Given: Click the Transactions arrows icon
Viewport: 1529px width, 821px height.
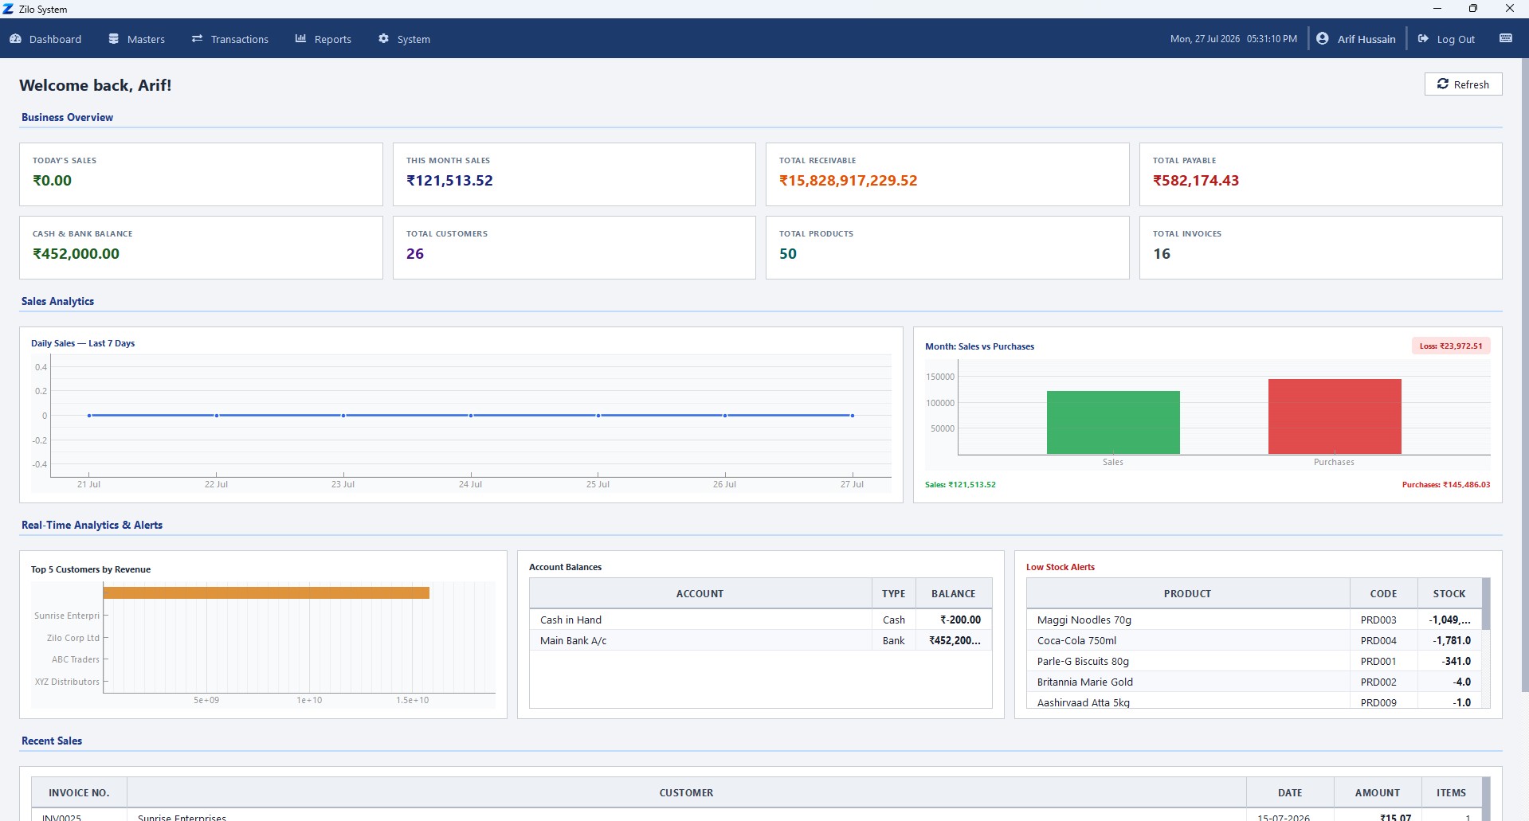Looking at the screenshot, I should (197, 39).
